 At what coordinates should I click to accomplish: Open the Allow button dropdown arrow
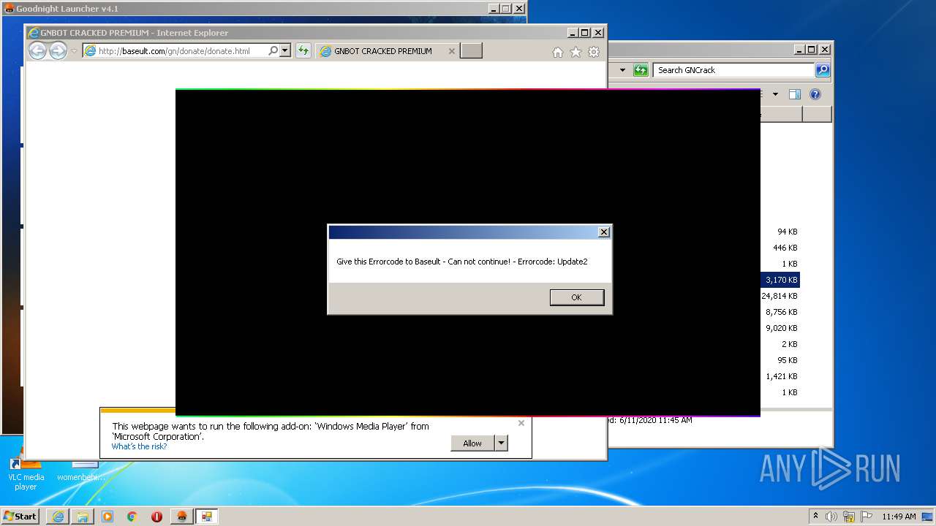[x=501, y=443]
